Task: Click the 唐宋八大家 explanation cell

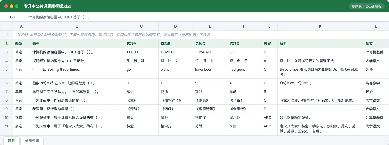Action: (x=320, y=129)
